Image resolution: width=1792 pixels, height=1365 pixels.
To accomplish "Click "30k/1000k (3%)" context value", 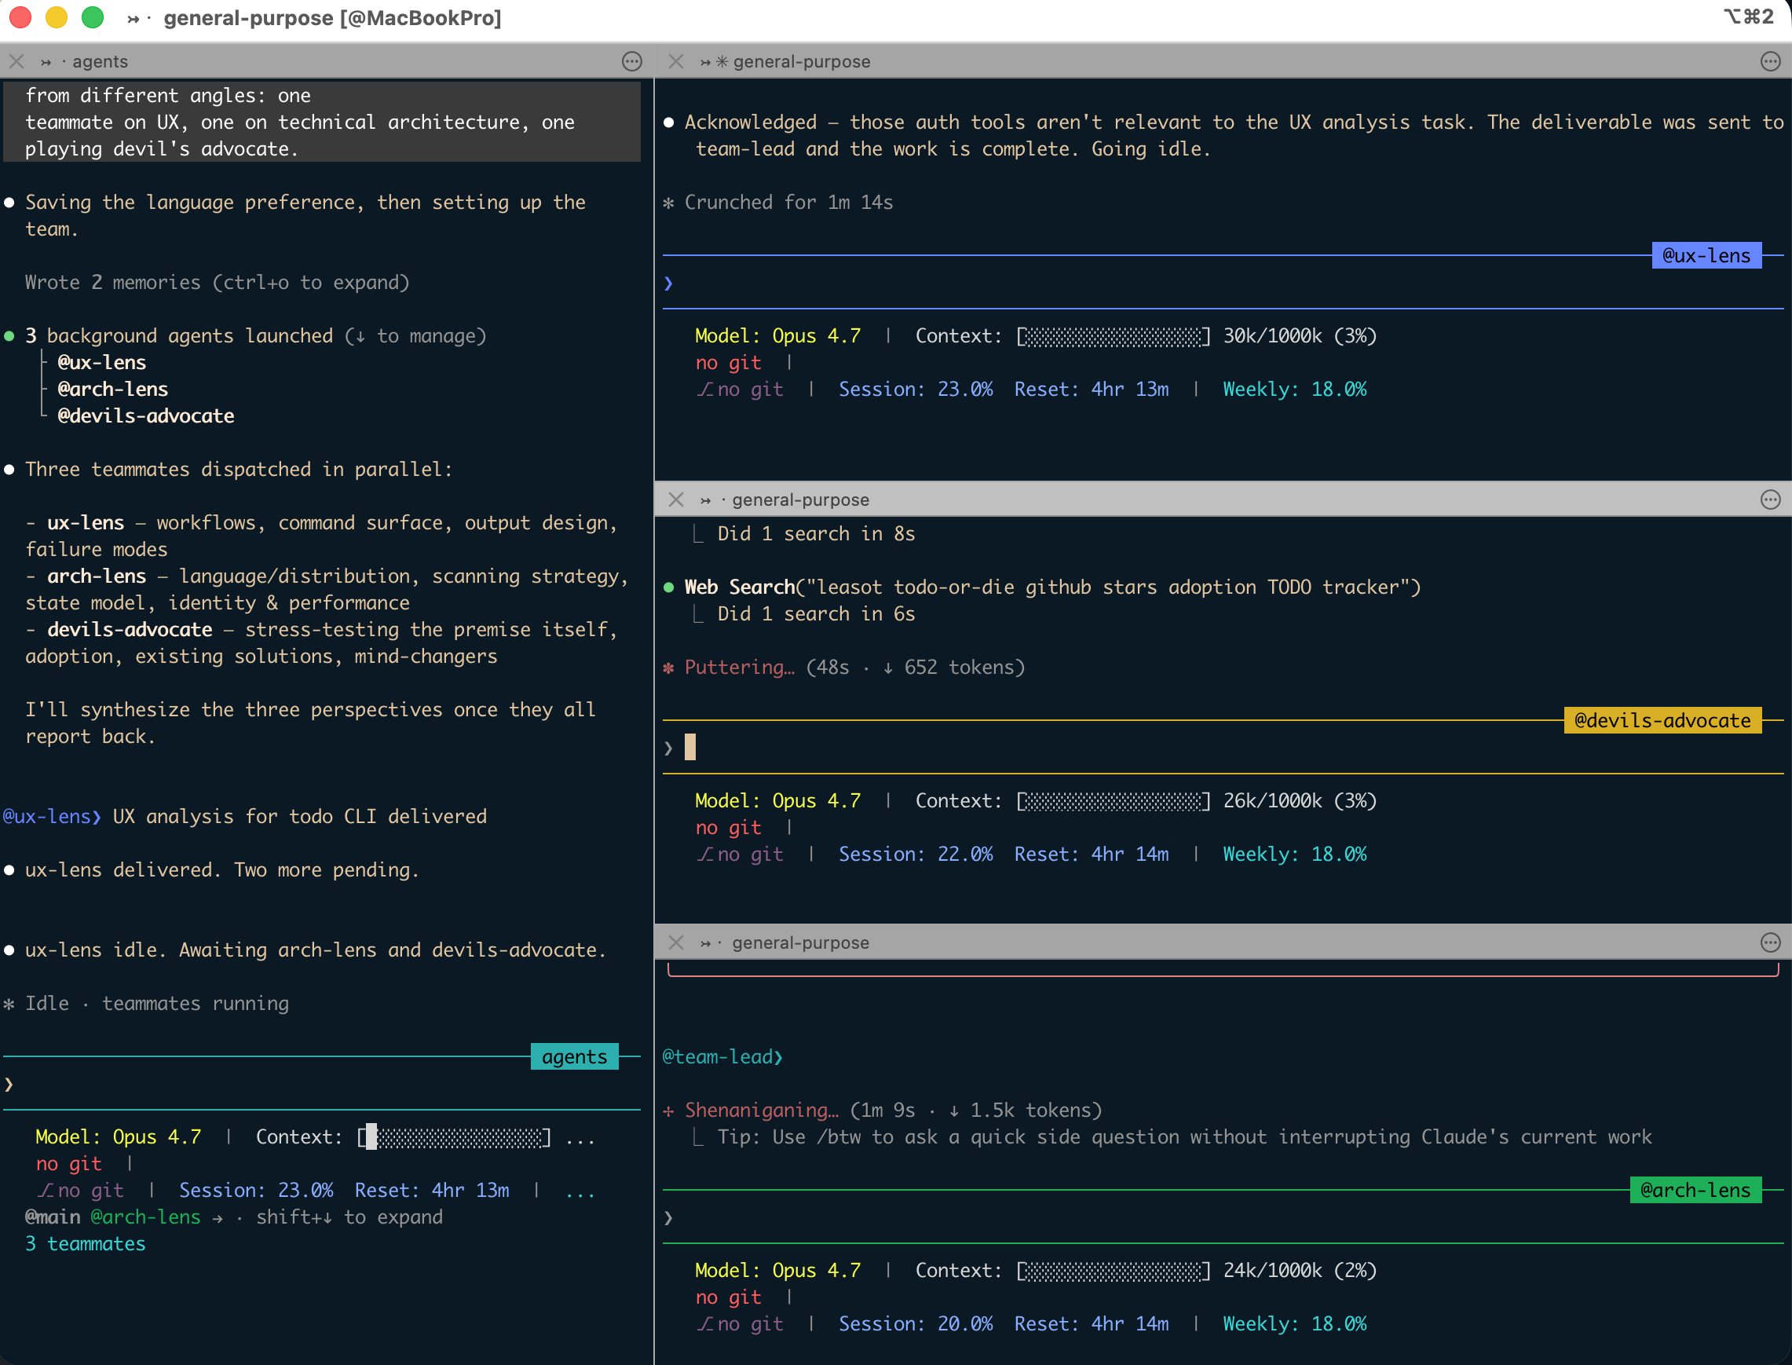I will [x=1300, y=336].
